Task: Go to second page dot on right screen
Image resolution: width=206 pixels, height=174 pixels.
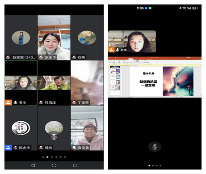Action: click(153, 166)
